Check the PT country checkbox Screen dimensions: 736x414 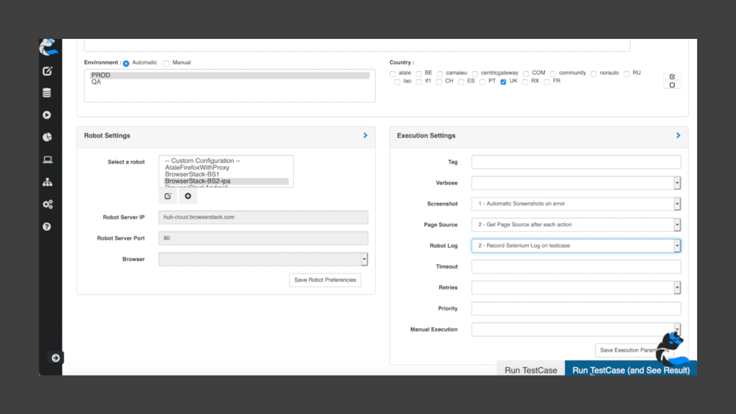482,82
